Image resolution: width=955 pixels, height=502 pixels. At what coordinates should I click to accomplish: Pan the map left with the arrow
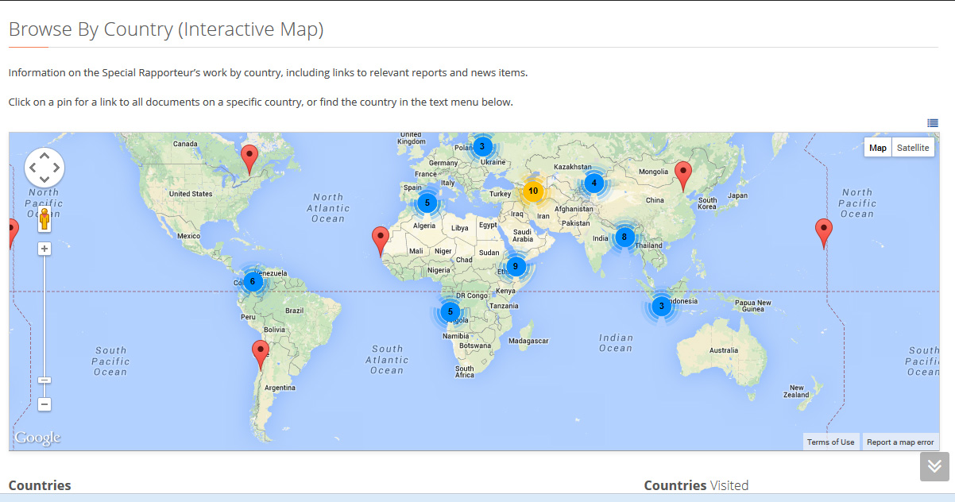33,167
